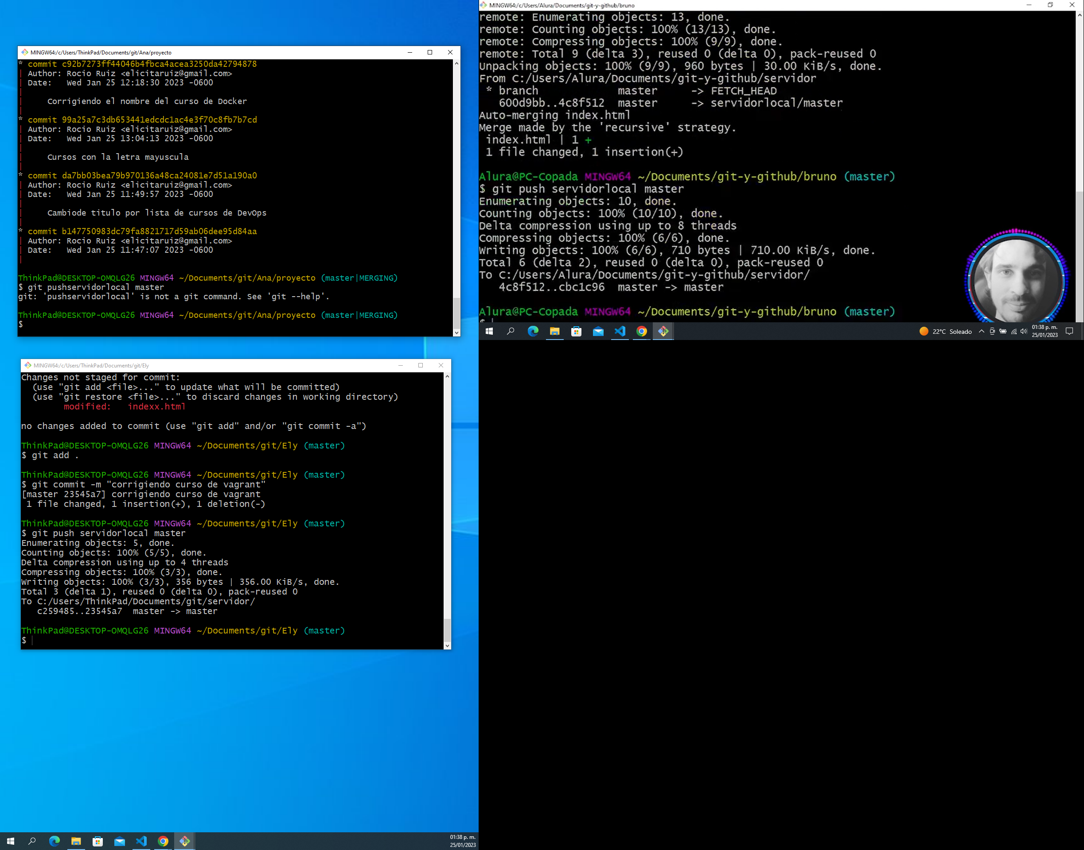Open File Explorer from the bottom desktop taskbar
Viewport: 1084px width, 850px height.
76,841
